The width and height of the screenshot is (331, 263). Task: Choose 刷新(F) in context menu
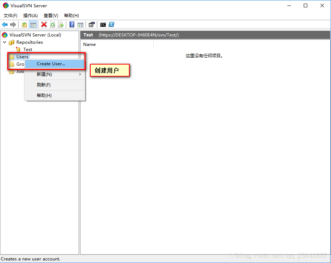[55, 85]
